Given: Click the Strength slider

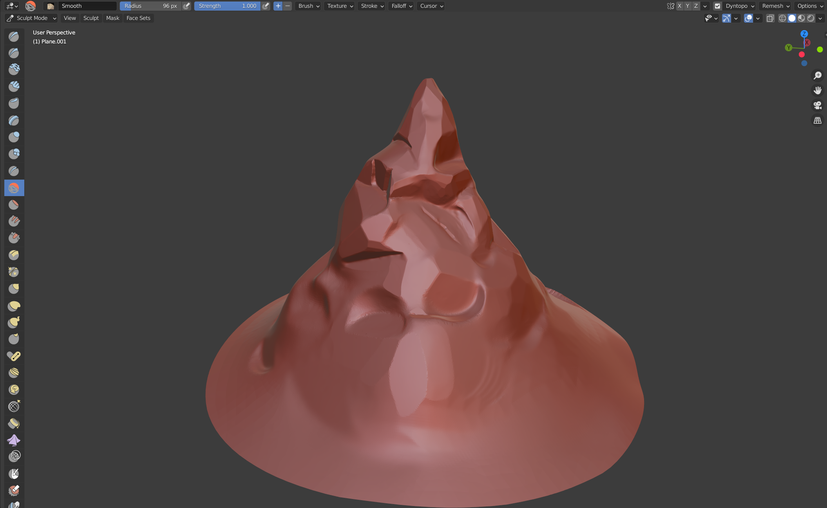Looking at the screenshot, I should pyautogui.click(x=227, y=6).
